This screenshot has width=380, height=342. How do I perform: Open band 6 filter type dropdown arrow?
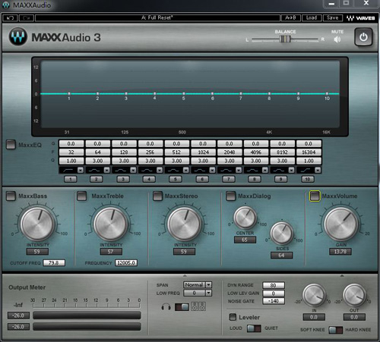point(212,170)
